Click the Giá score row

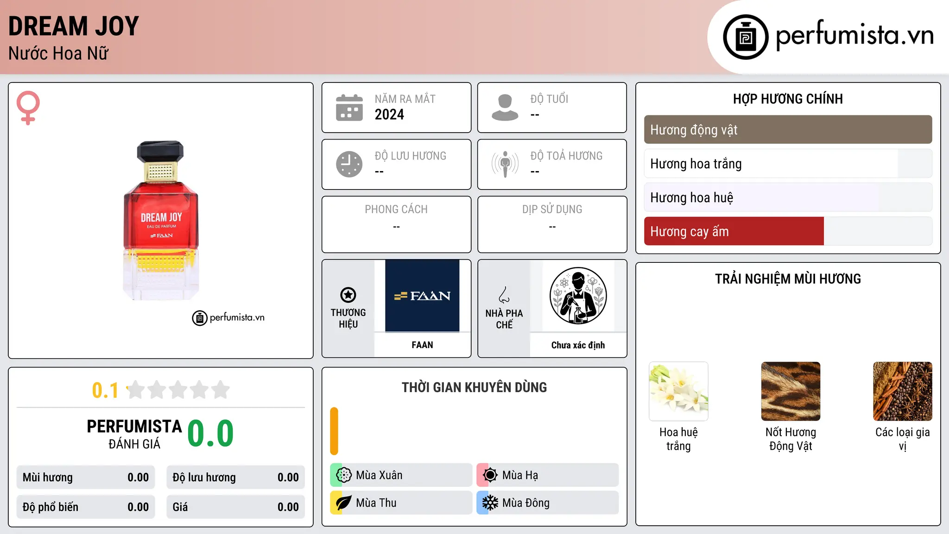point(235,507)
